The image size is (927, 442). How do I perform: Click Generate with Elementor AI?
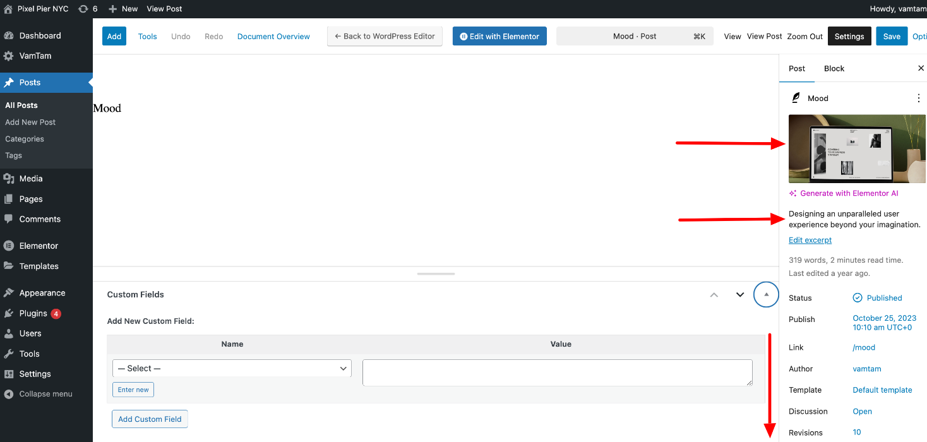coord(844,193)
